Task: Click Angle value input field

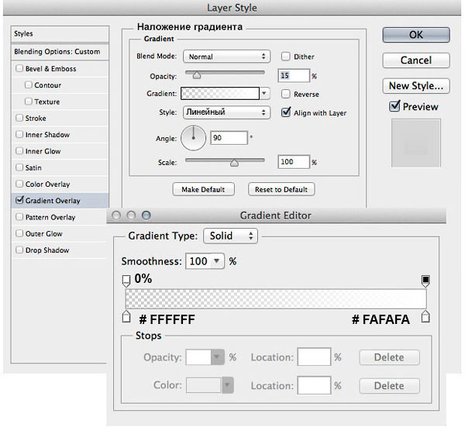Action: click(229, 138)
